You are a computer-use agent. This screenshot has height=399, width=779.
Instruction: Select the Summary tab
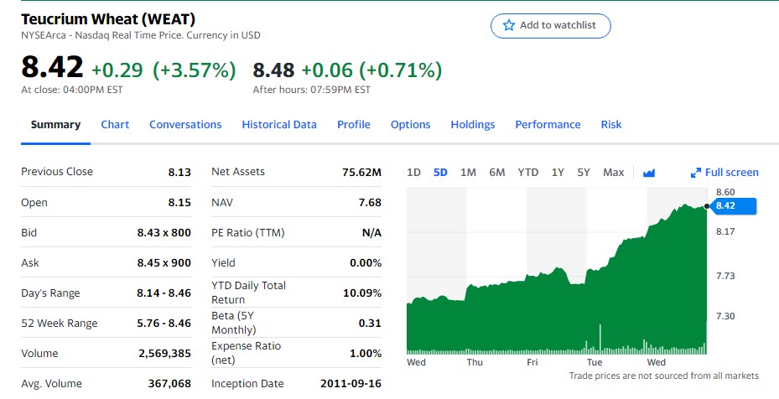click(x=55, y=124)
